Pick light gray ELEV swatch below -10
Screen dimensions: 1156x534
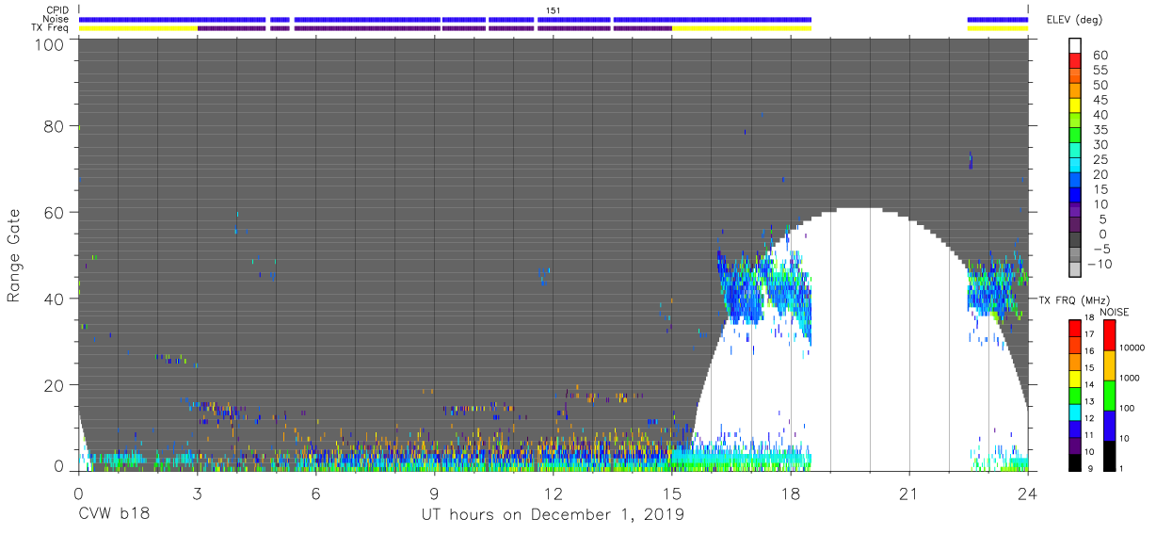click(1076, 270)
